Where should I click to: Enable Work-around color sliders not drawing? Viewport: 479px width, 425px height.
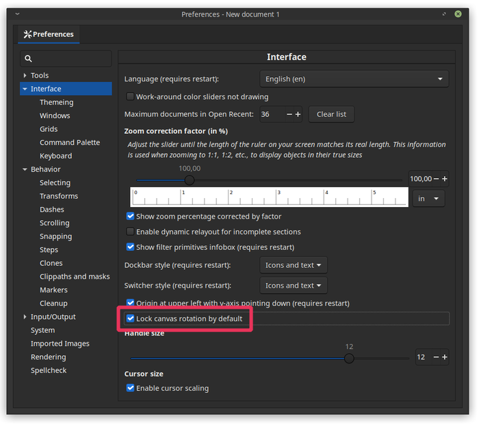click(x=130, y=97)
